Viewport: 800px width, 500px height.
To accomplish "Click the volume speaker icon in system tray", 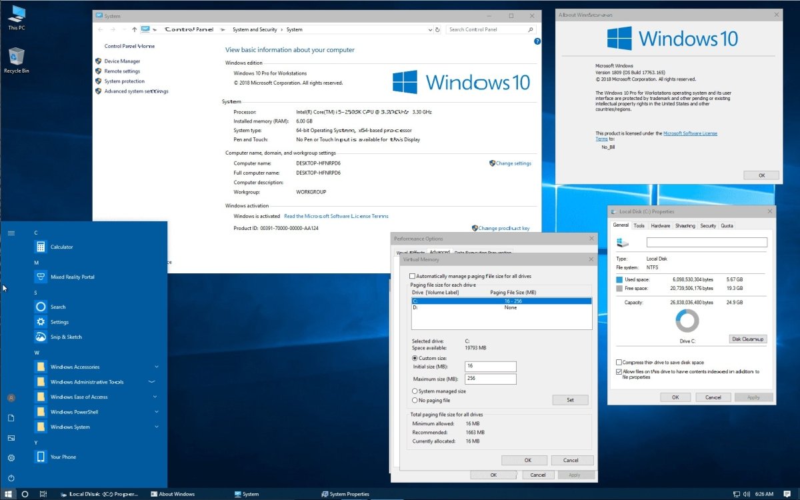I will coord(747,494).
